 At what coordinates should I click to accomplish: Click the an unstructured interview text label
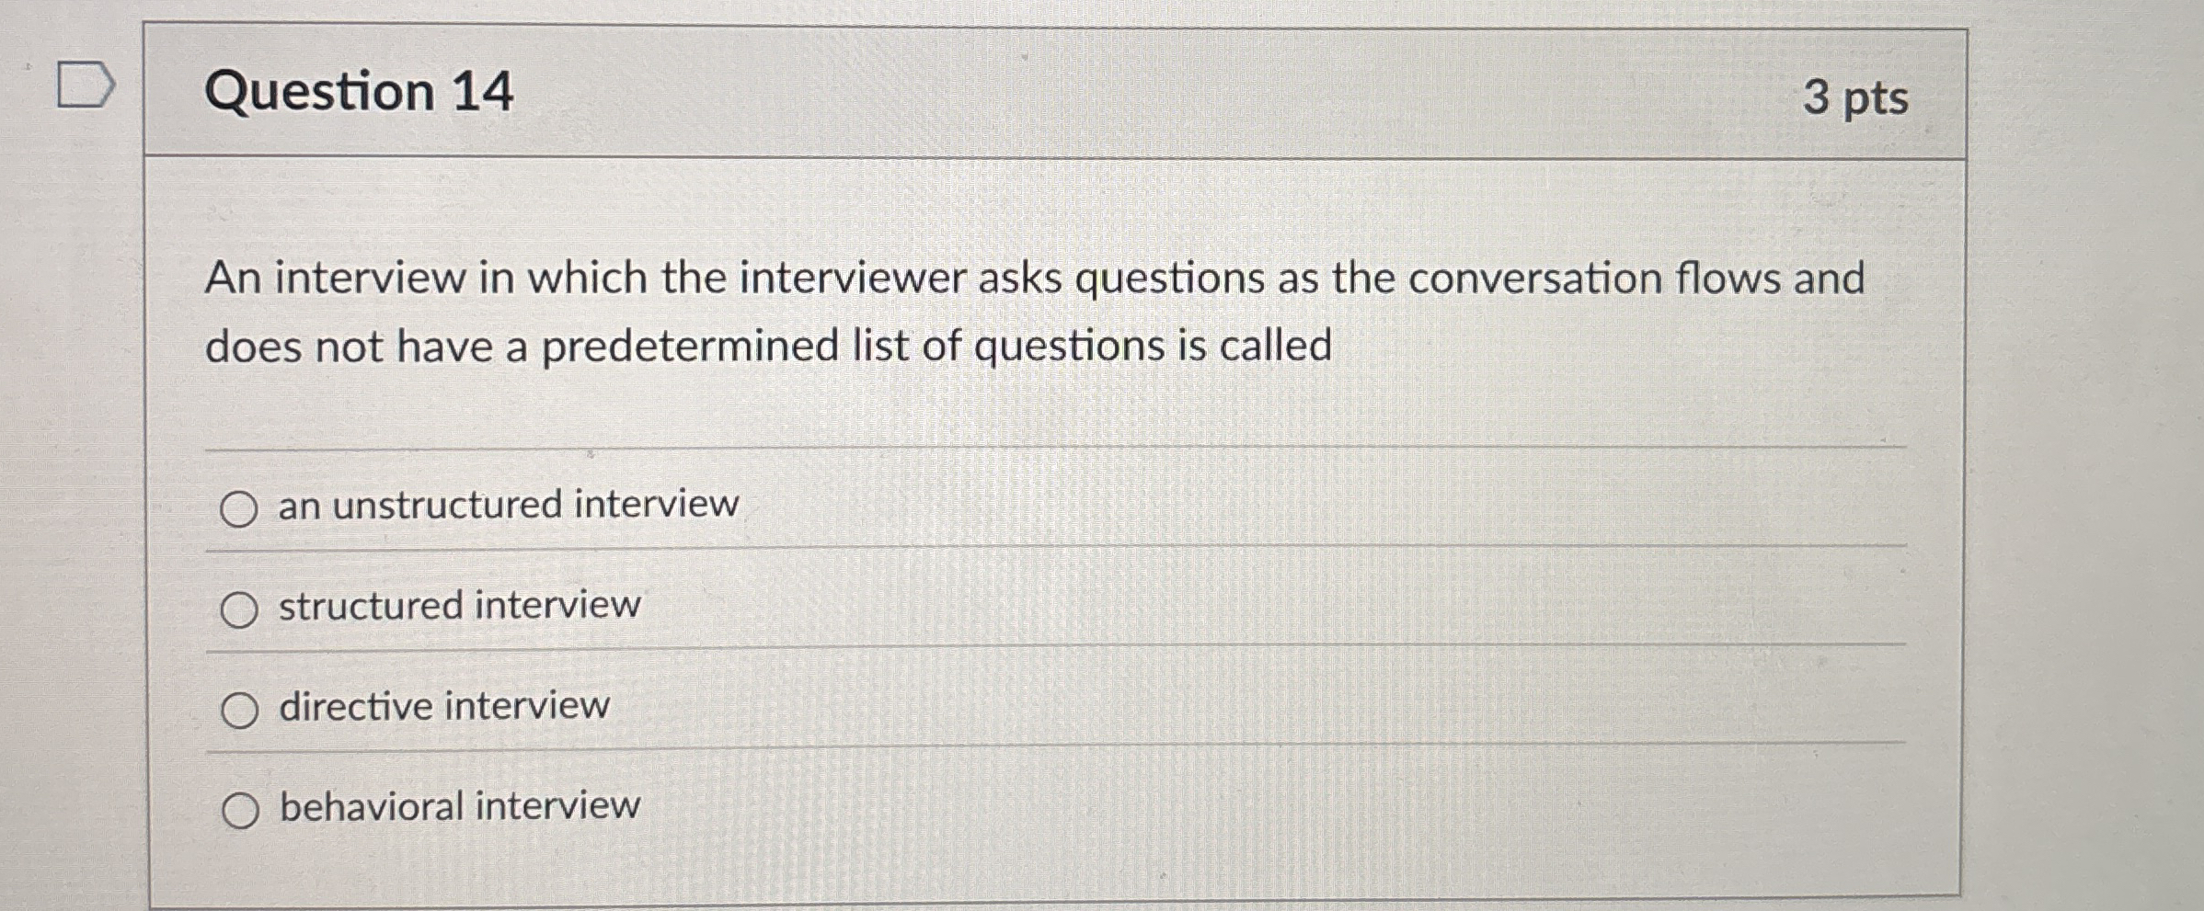point(507,505)
